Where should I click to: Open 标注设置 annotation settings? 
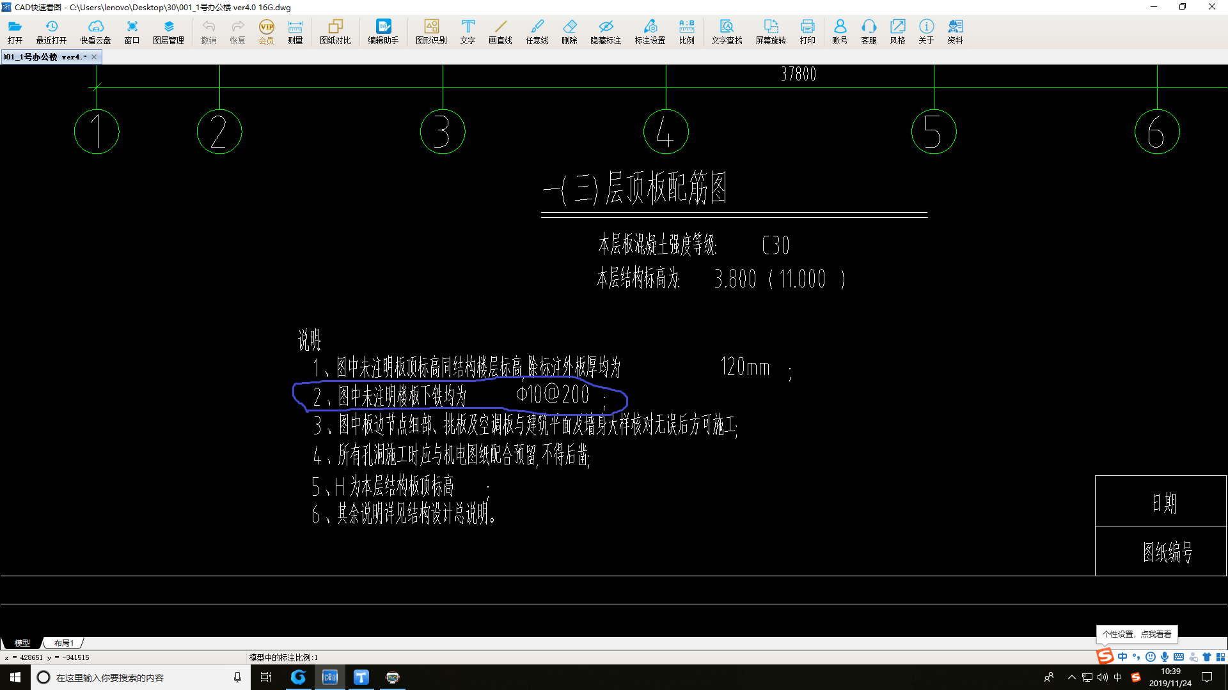tap(650, 32)
